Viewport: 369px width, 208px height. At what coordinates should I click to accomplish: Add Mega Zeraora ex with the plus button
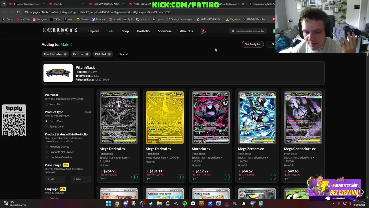point(273,177)
